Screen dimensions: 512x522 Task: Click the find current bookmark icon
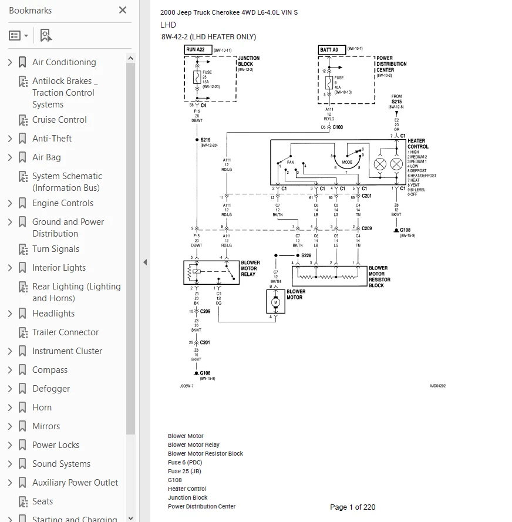click(46, 35)
